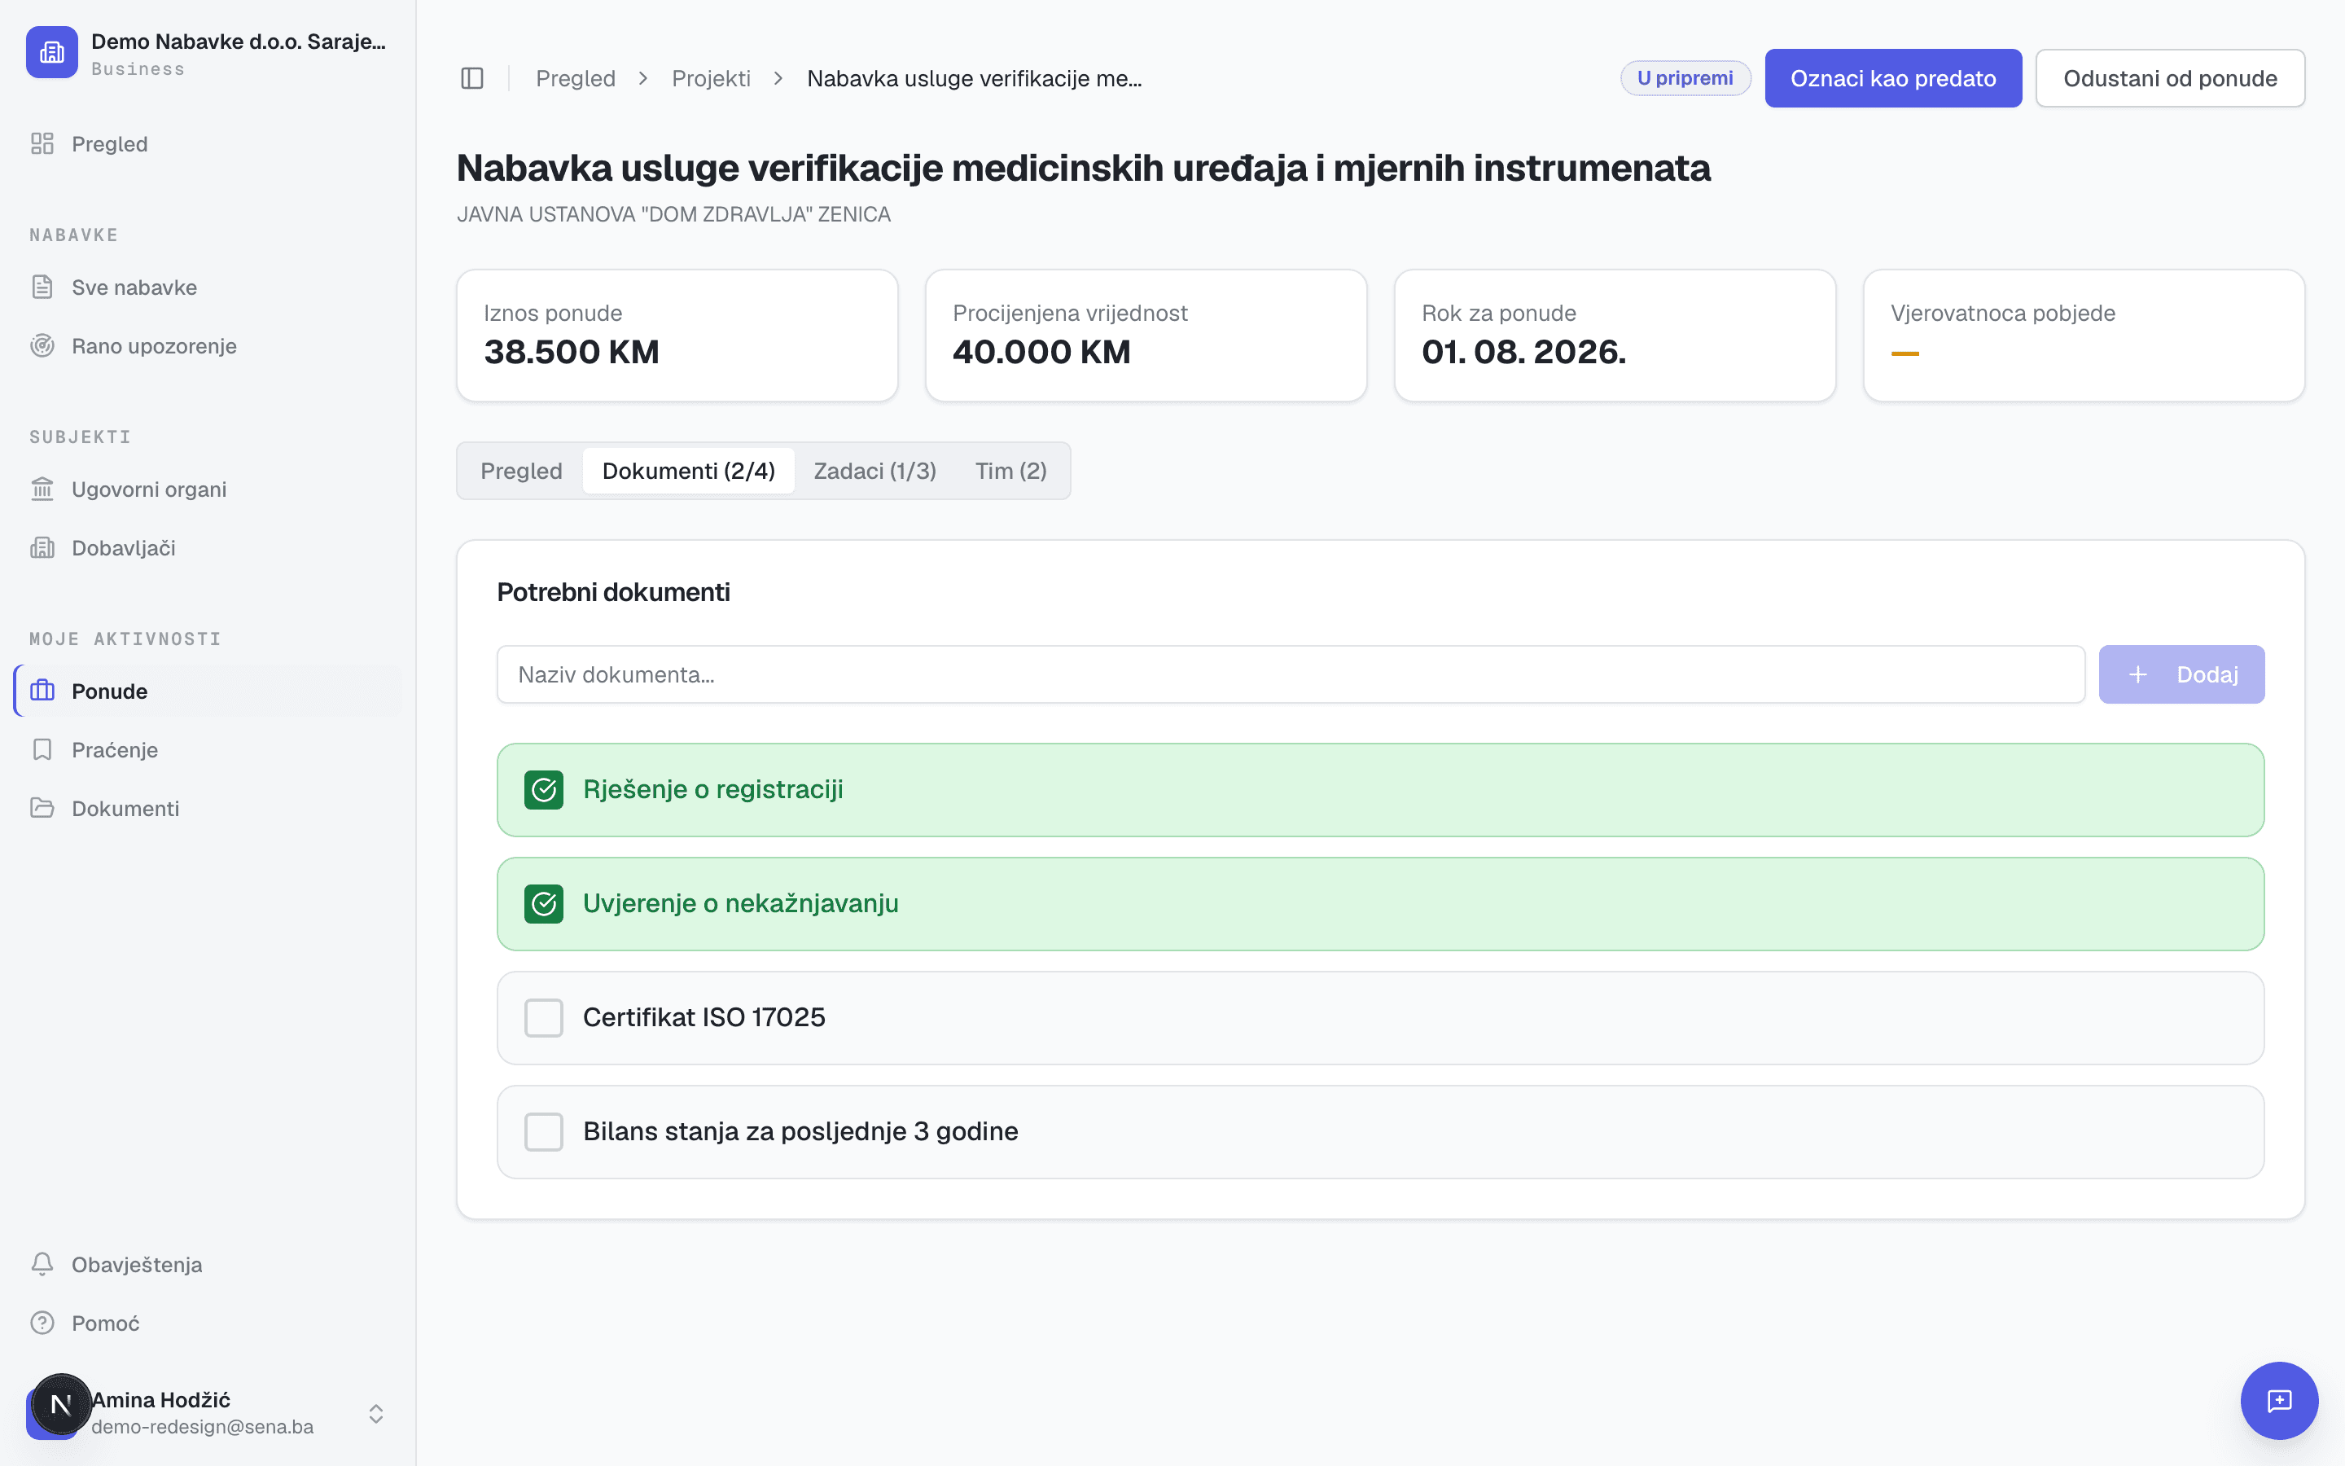The width and height of the screenshot is (2345, 1466).
Task: Click the Rješenje o registraciji label
Action: click(x=713, y=790)
